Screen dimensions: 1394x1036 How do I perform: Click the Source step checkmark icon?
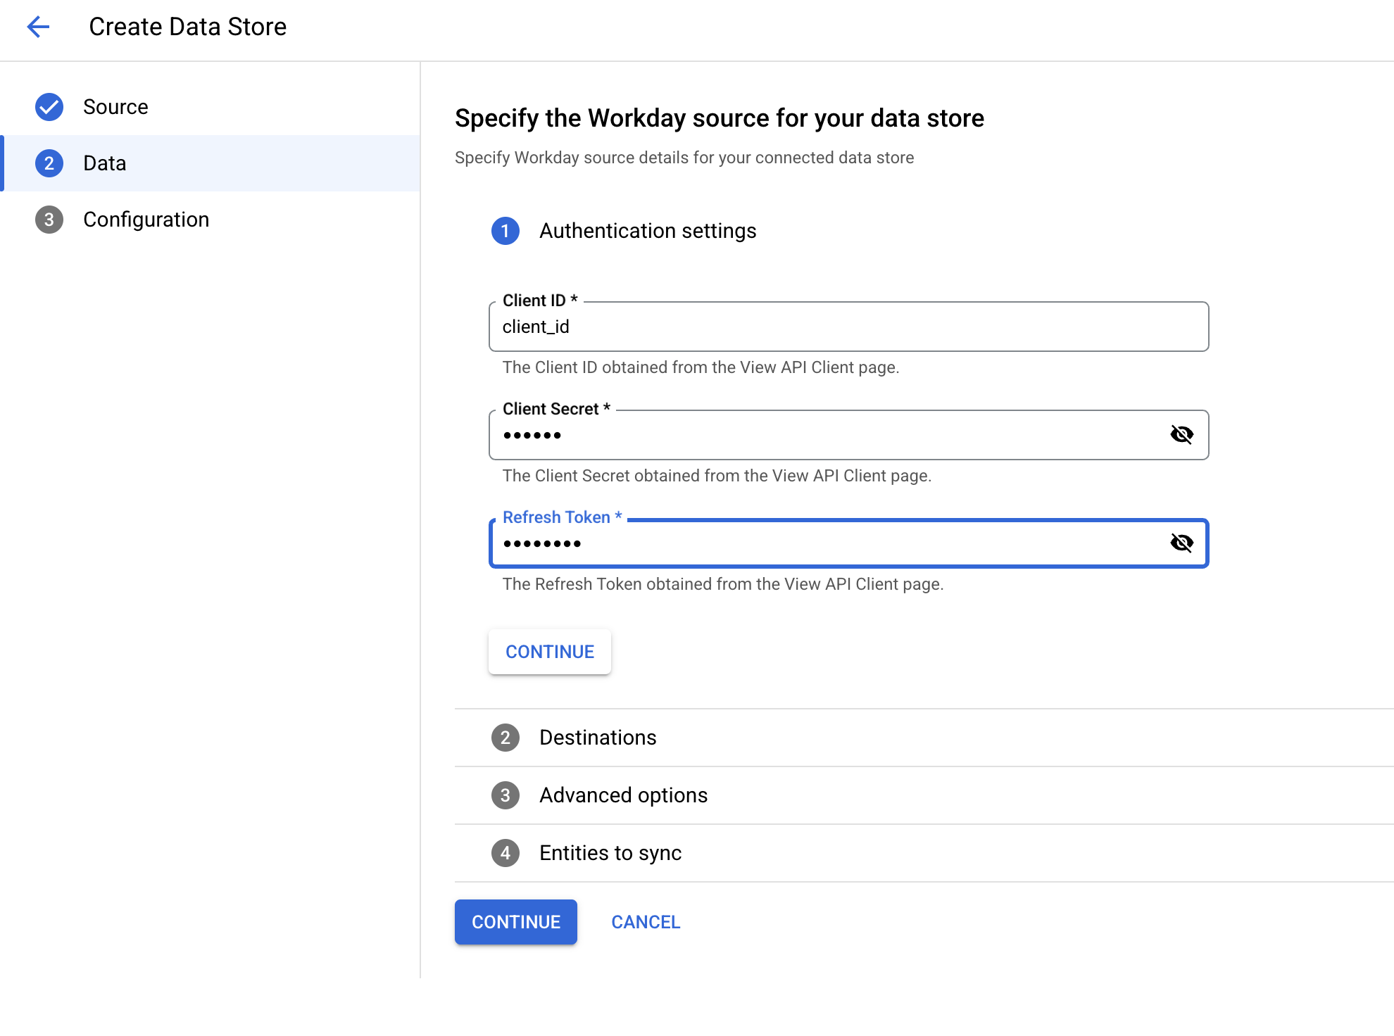pyautogui.click(x=49, y=107)
